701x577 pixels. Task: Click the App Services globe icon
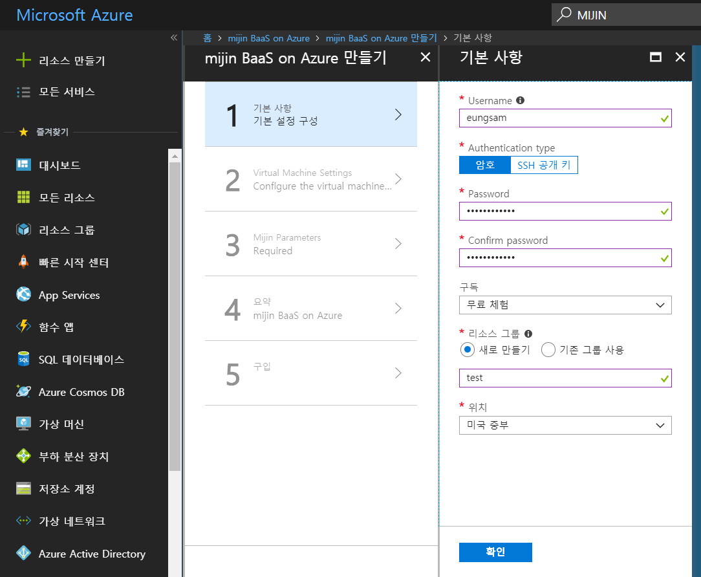23,294
